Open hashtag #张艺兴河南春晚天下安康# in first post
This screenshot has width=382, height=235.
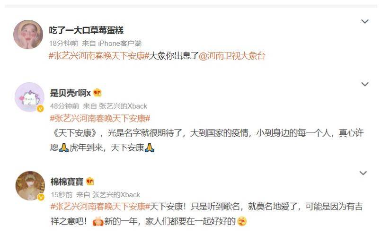click(x=98, y=56)
